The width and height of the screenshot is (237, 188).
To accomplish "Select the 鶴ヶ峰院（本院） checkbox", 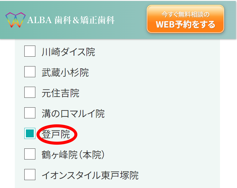I will pyautogui.click(x=30, y=154).
